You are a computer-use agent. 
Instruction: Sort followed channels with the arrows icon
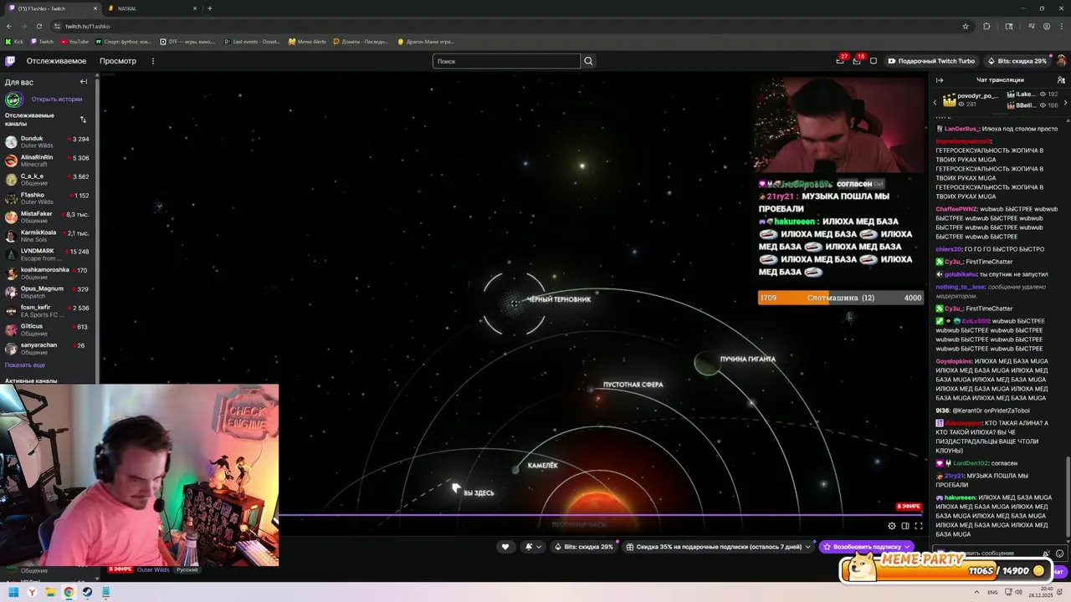[83, 120]
